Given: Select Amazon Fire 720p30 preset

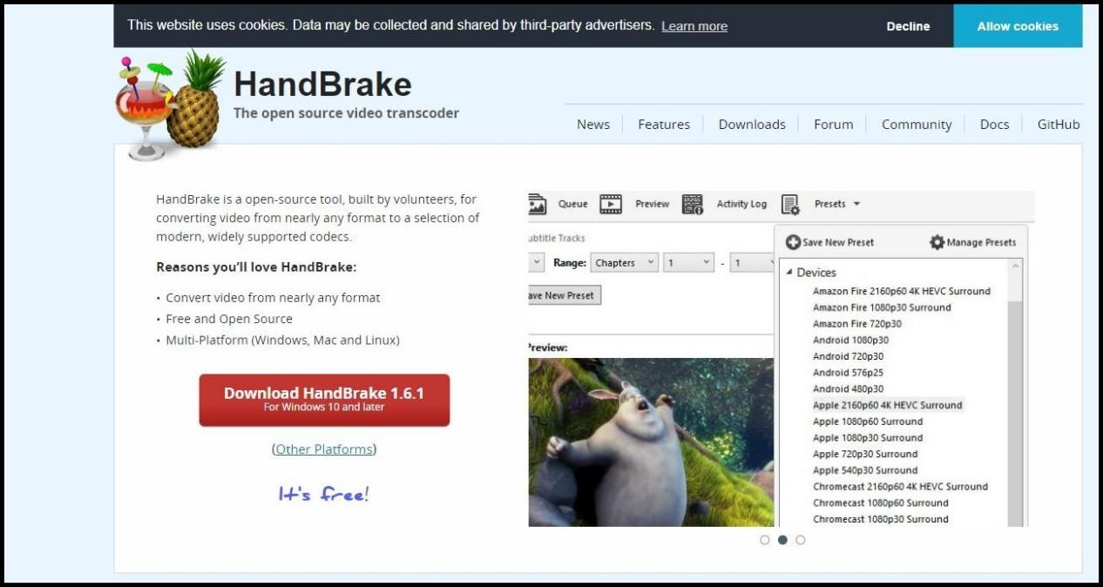Looking at the screenshot, I should pos(857,324).
